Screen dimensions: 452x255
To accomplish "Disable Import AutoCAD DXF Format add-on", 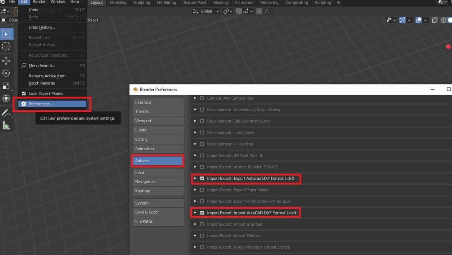I will [202, 213].
